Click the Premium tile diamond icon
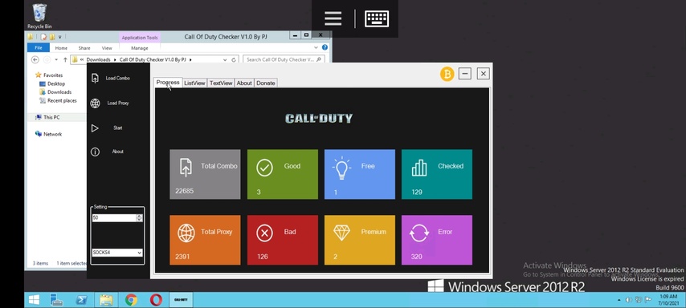The image size is (686, 308). (x=341, y=233)
